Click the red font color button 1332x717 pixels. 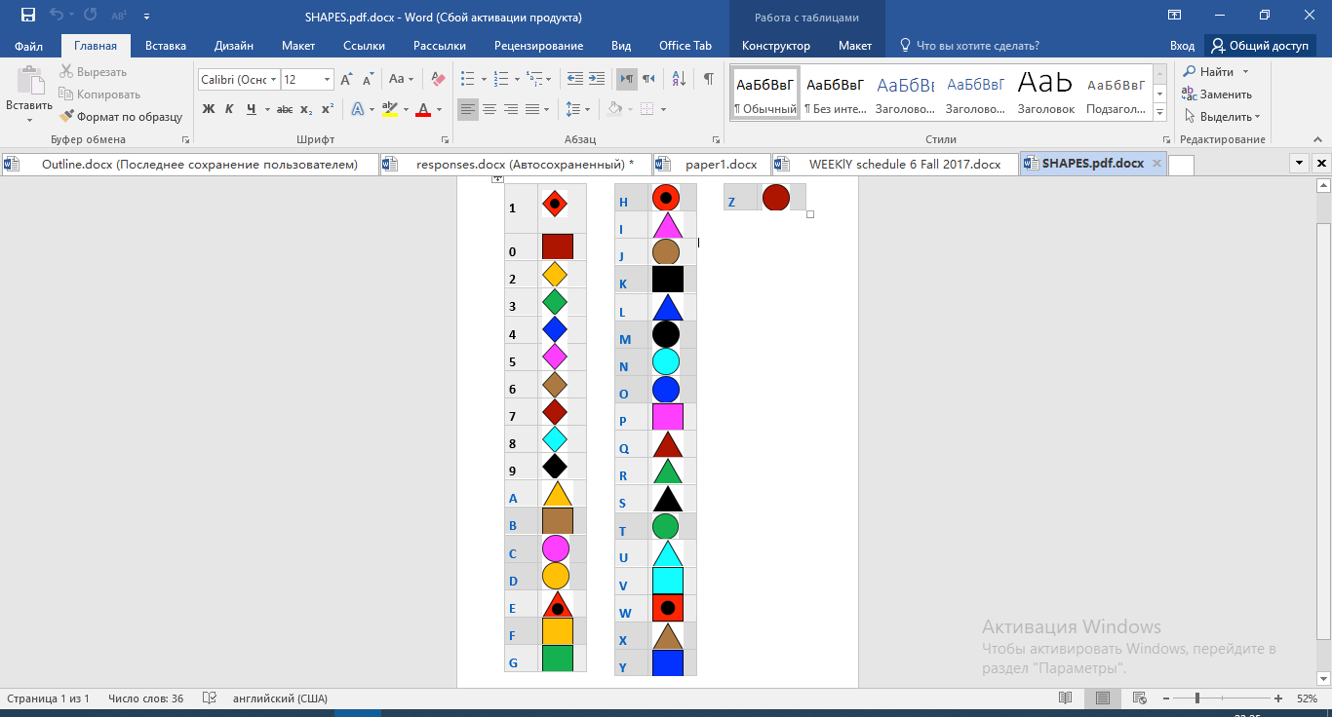tap(423, 109)
